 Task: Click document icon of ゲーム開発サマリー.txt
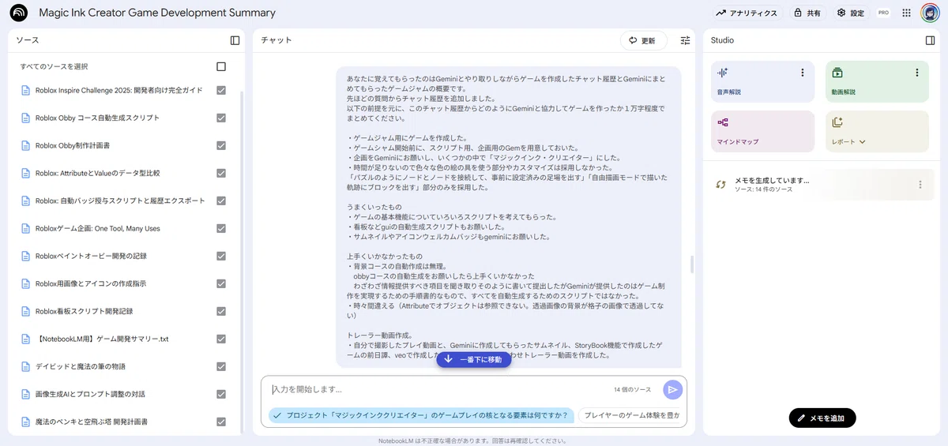pos(25,339)
